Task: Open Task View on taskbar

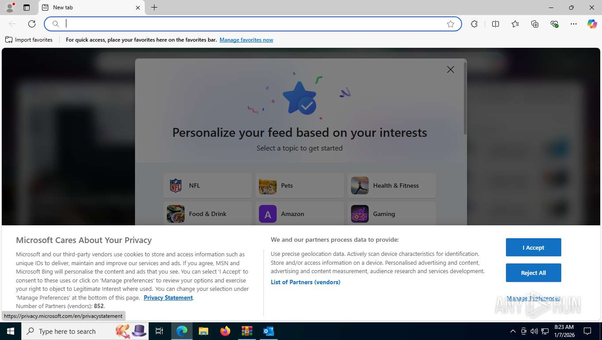Action: pos(159,331)
